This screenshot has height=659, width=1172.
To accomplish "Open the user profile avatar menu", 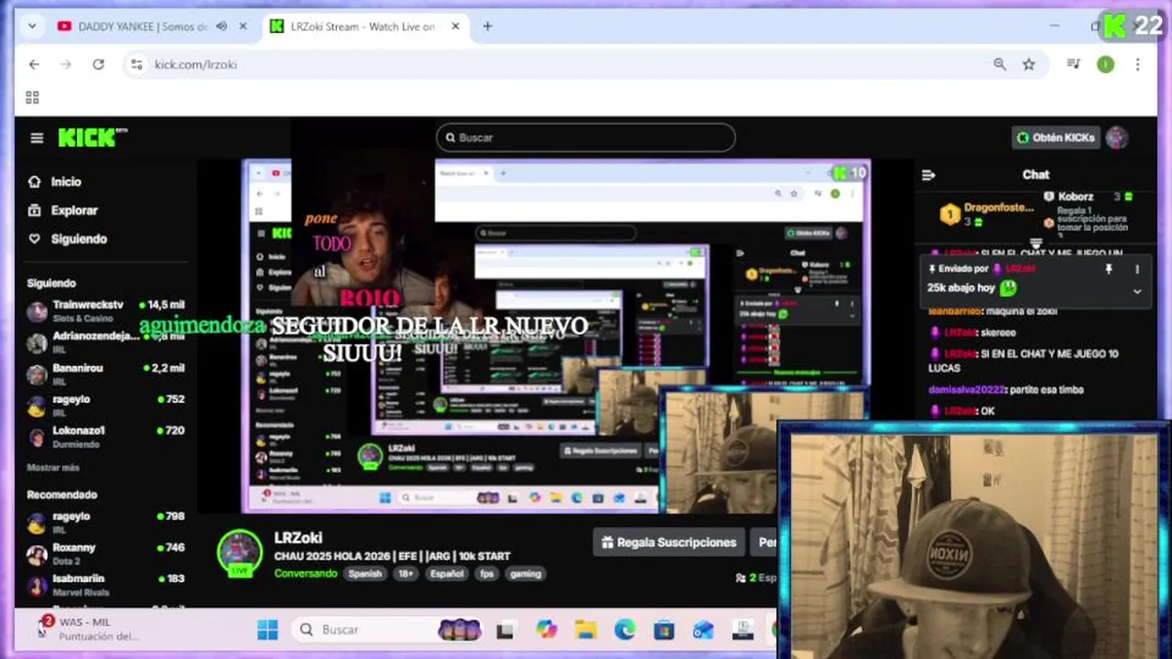I will point(1116,137).
